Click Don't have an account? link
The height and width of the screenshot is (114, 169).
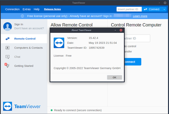click(x=29, y=28)
